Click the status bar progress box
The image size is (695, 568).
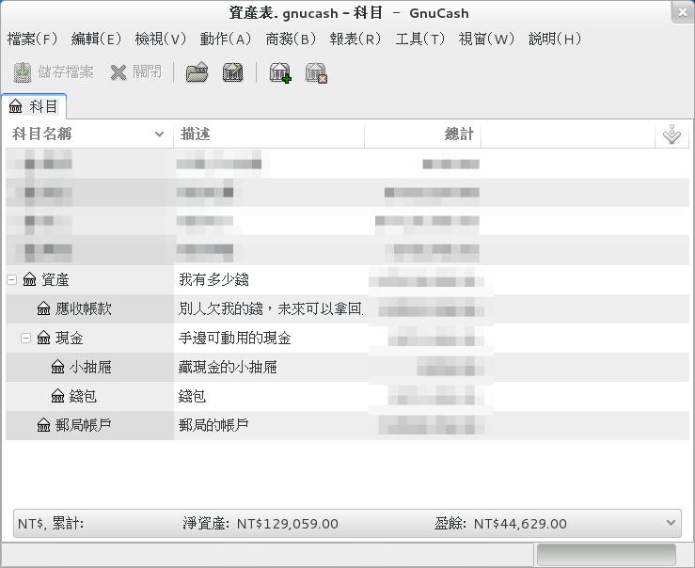606,554
